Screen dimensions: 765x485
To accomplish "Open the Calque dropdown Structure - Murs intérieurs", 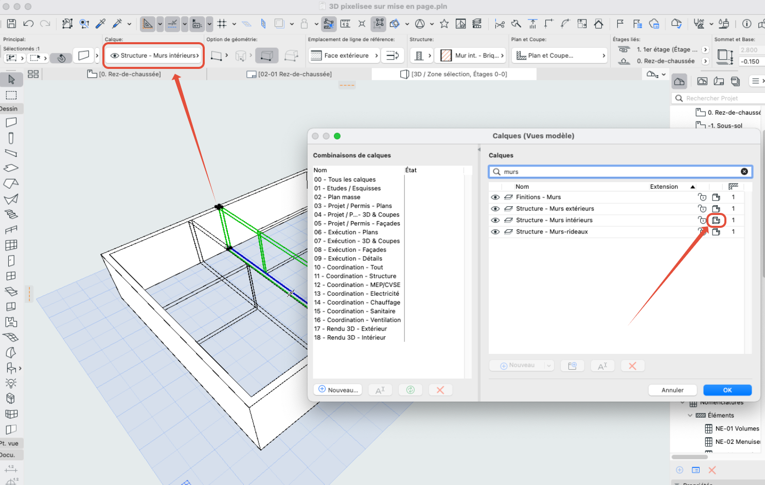I will coord(154,56).
